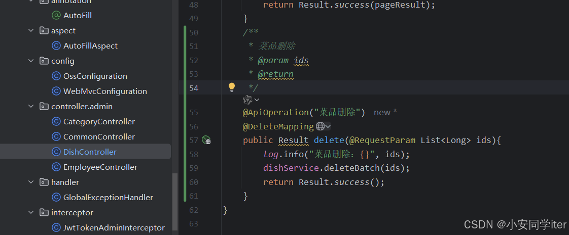The height and width of the screenshot is (235, 569).
Task: Expand the AI assistant inlay dropdown arrow
Action: pyautogui.click(x=257, y=100)
